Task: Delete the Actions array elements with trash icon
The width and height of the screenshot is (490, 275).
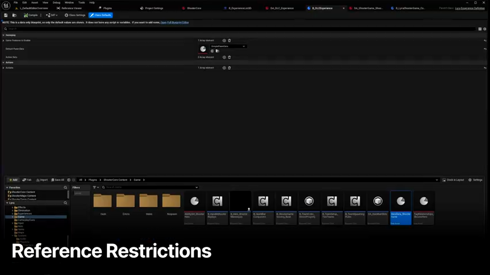Action: point(229,68)
